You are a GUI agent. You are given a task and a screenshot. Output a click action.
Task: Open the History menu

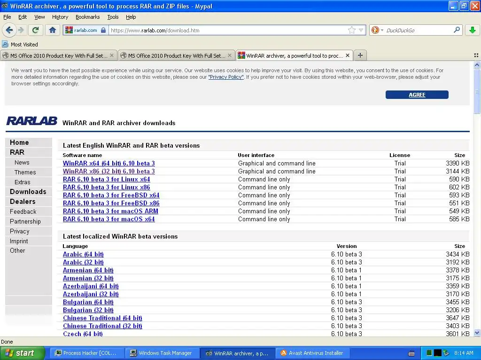(x=60, y=17)
